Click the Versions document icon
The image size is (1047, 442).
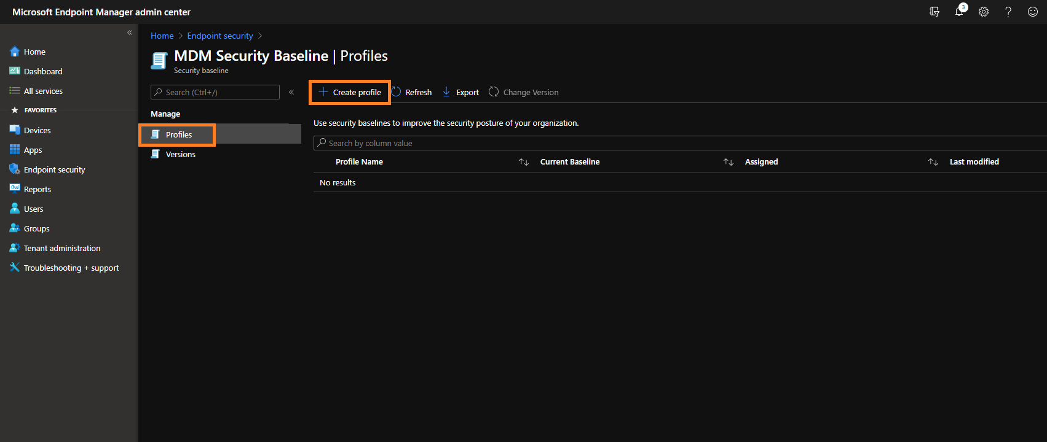click(x=156, y=153)
